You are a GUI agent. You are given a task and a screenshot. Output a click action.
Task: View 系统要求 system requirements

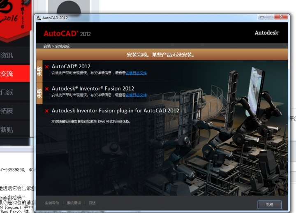click(x=74, y=203)
